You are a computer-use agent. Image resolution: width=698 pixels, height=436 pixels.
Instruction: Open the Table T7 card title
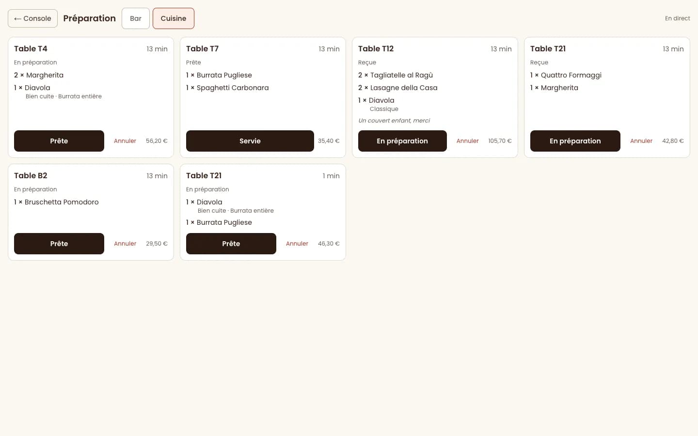(202, 49)
